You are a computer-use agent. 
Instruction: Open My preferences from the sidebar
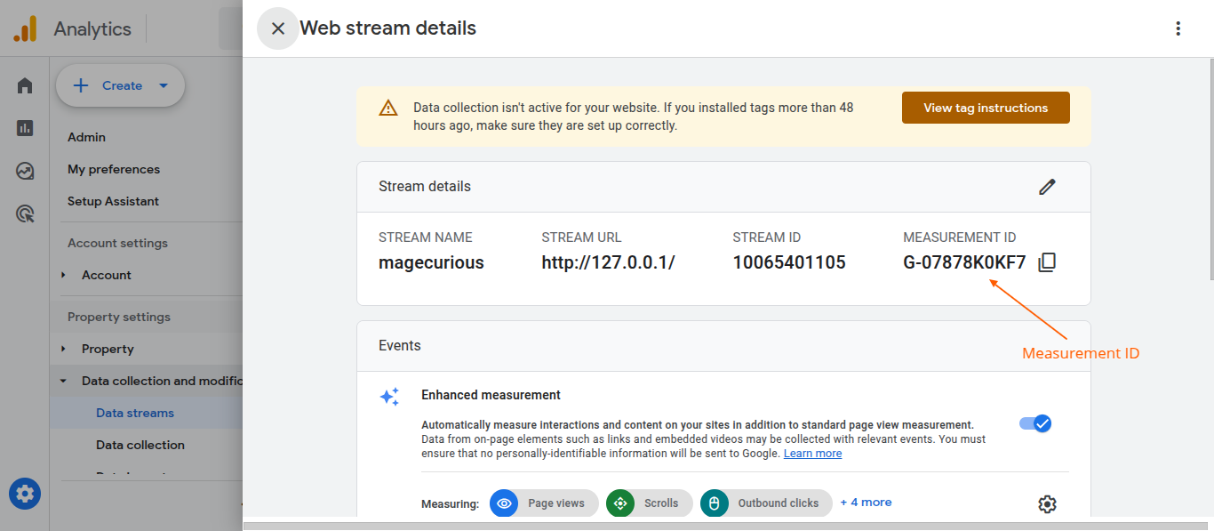(x=114, y=168)
